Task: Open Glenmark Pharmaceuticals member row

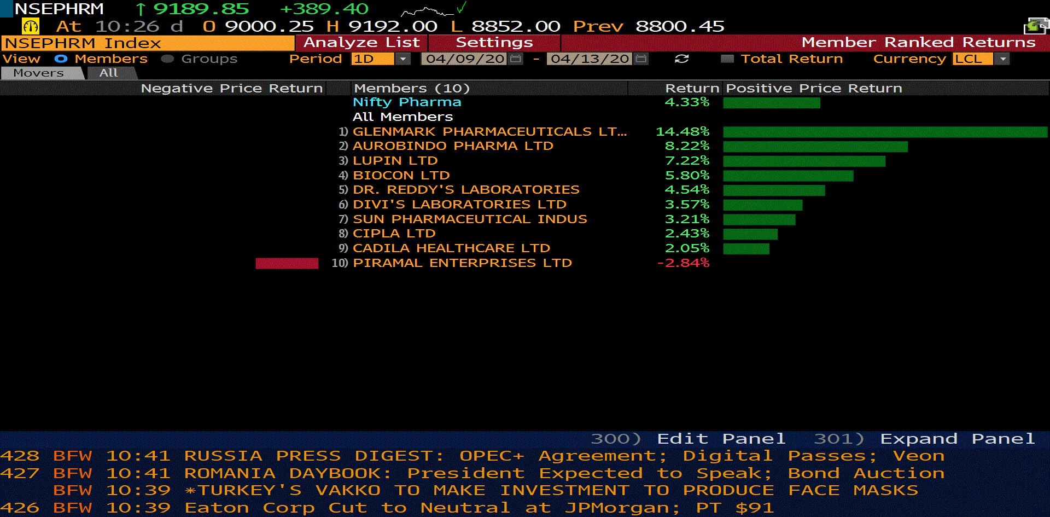Action: [489, 132]
